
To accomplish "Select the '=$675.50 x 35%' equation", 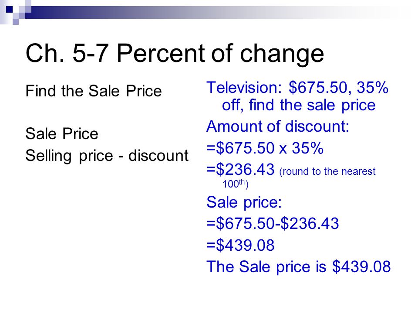I will coord(265,148).
